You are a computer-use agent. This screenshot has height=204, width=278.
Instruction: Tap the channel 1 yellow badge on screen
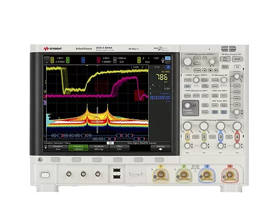(x=52, y=60)
